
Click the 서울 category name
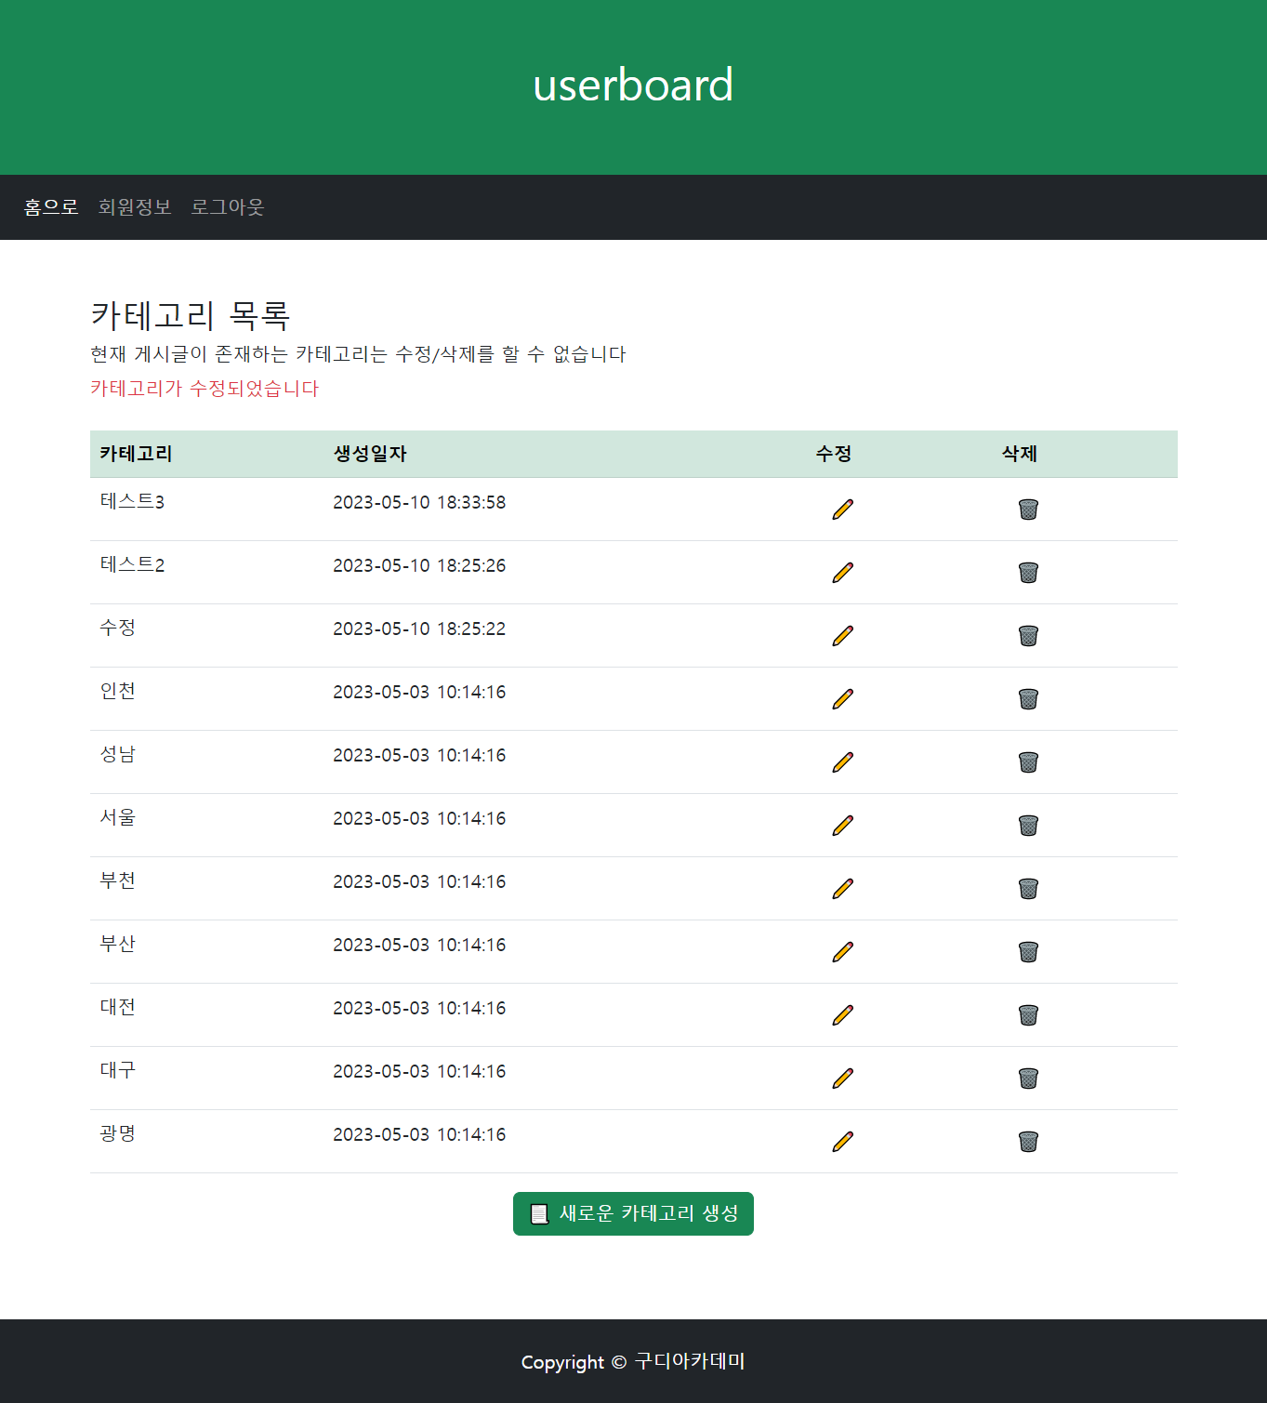point(118,817)
